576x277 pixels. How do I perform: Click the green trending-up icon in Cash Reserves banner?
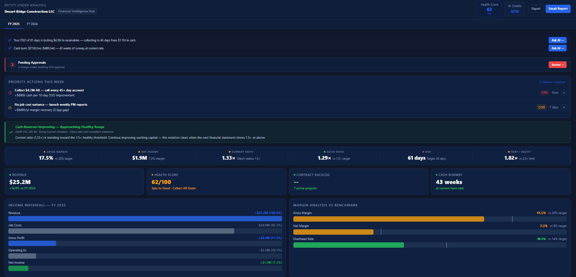11,132
